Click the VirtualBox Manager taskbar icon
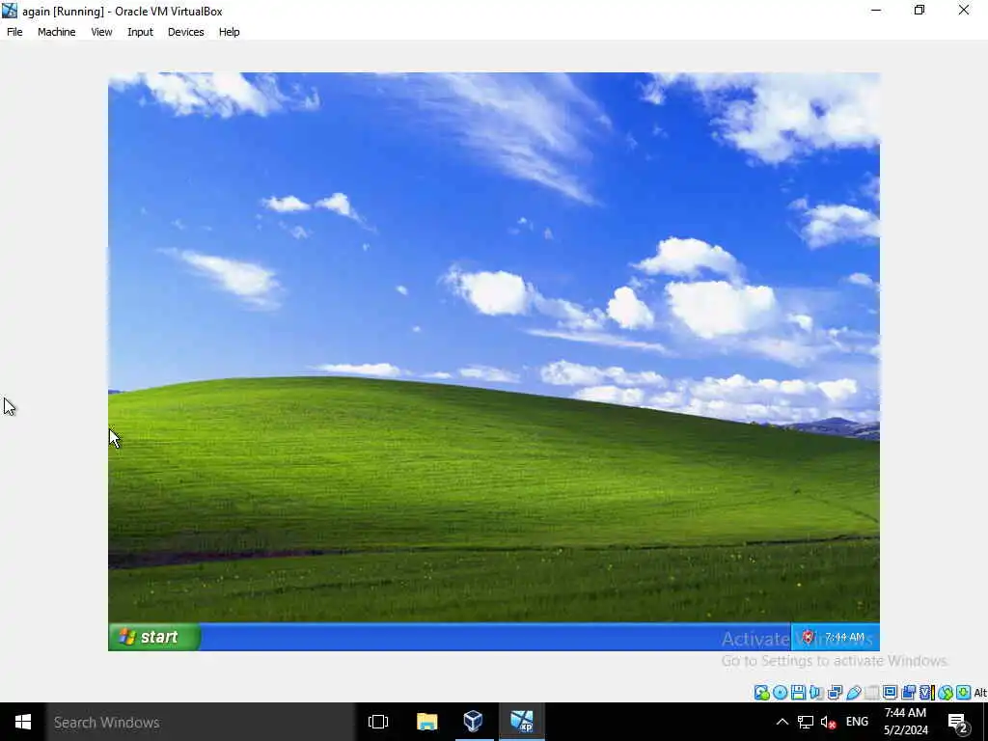Screen dimensions: 988x741 click(x=473, y=722)
